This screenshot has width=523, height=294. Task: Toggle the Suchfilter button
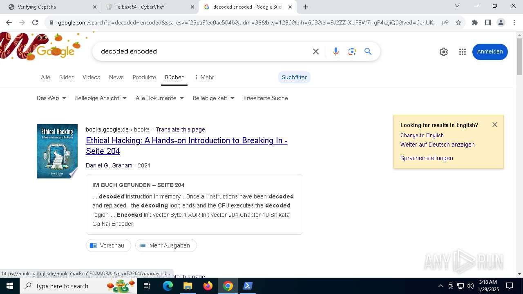(294, 77)
